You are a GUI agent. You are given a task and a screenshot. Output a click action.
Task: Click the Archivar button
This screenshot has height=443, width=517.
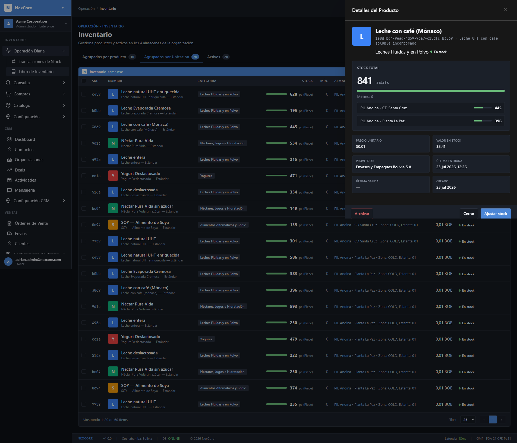click(362, 214)
